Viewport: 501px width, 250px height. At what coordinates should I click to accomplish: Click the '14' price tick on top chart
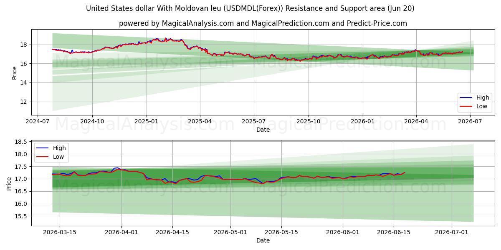pyautogui.click(x=24, y=82)
